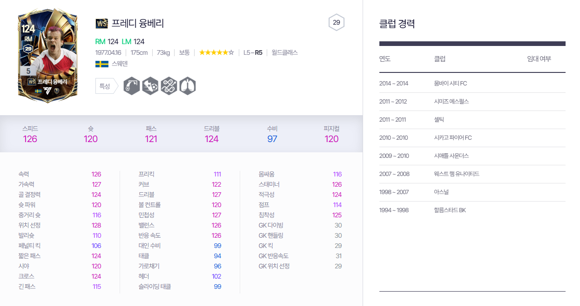The width and height of the screenshot is (580, 306).
Task: Click the L5–R5 foot rating
Action: pos(253,52)
